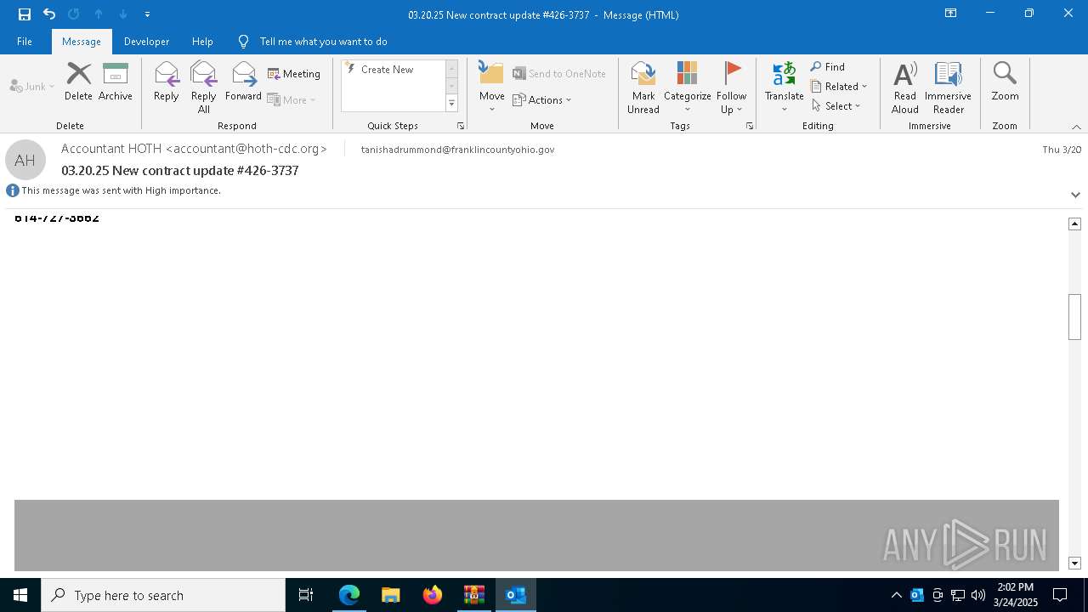The width and height of the screenshot is (1088, 612).
Task: Open Ribbon Display Options
Action: click(950, 14)
